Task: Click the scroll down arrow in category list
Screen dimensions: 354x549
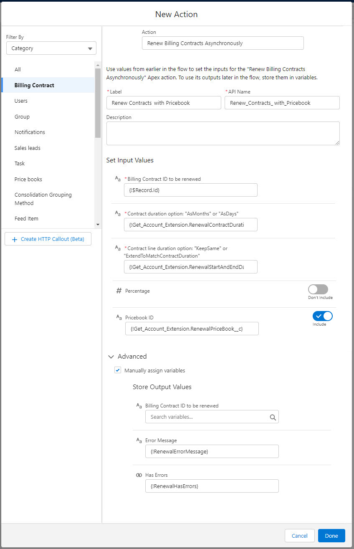Action: [98, 224]
